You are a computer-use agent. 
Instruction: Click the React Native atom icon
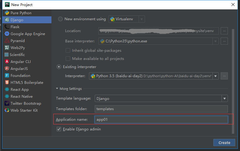(x=7, y=96)
